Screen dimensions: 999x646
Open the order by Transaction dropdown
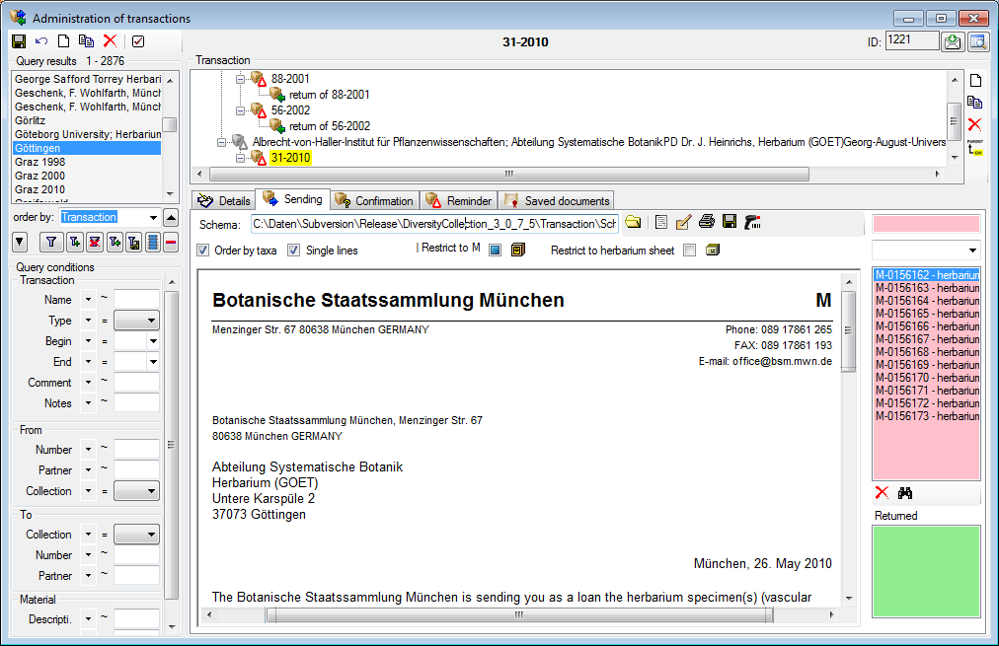click(x=153, y=218)
